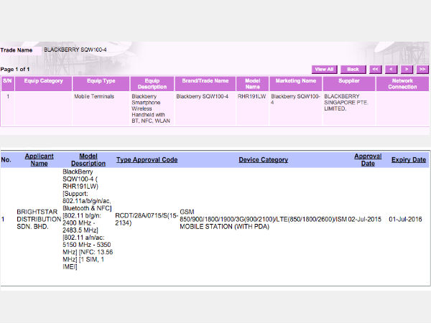Click the Back button
The width and height of the screenshot is (431, 323).
click(353, 70)
